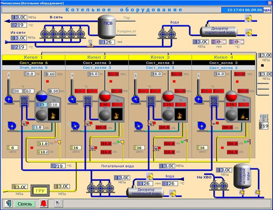Click the ПСВ level field showing 126
273x210 pixels.
coord(107,42)
